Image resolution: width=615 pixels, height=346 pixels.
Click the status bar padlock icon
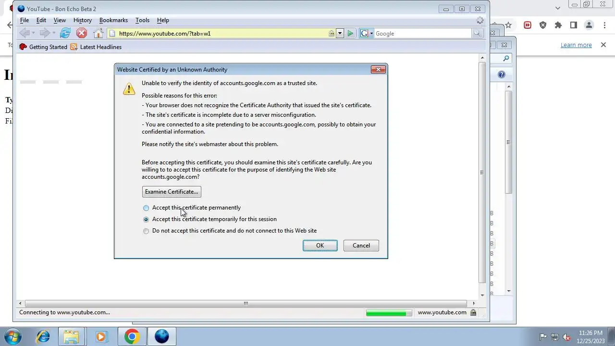[x=473, y=312]
